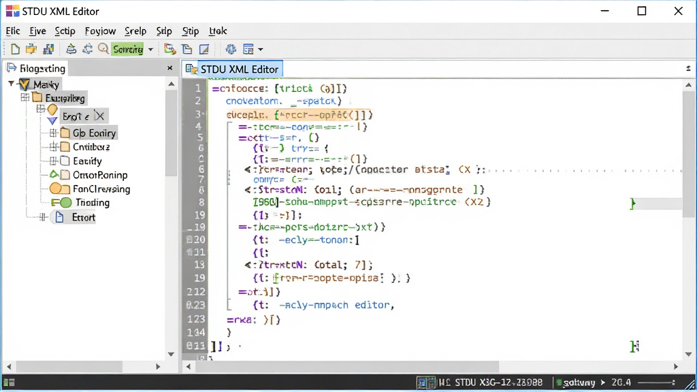Select the Ettort document item

coord(84,217)
